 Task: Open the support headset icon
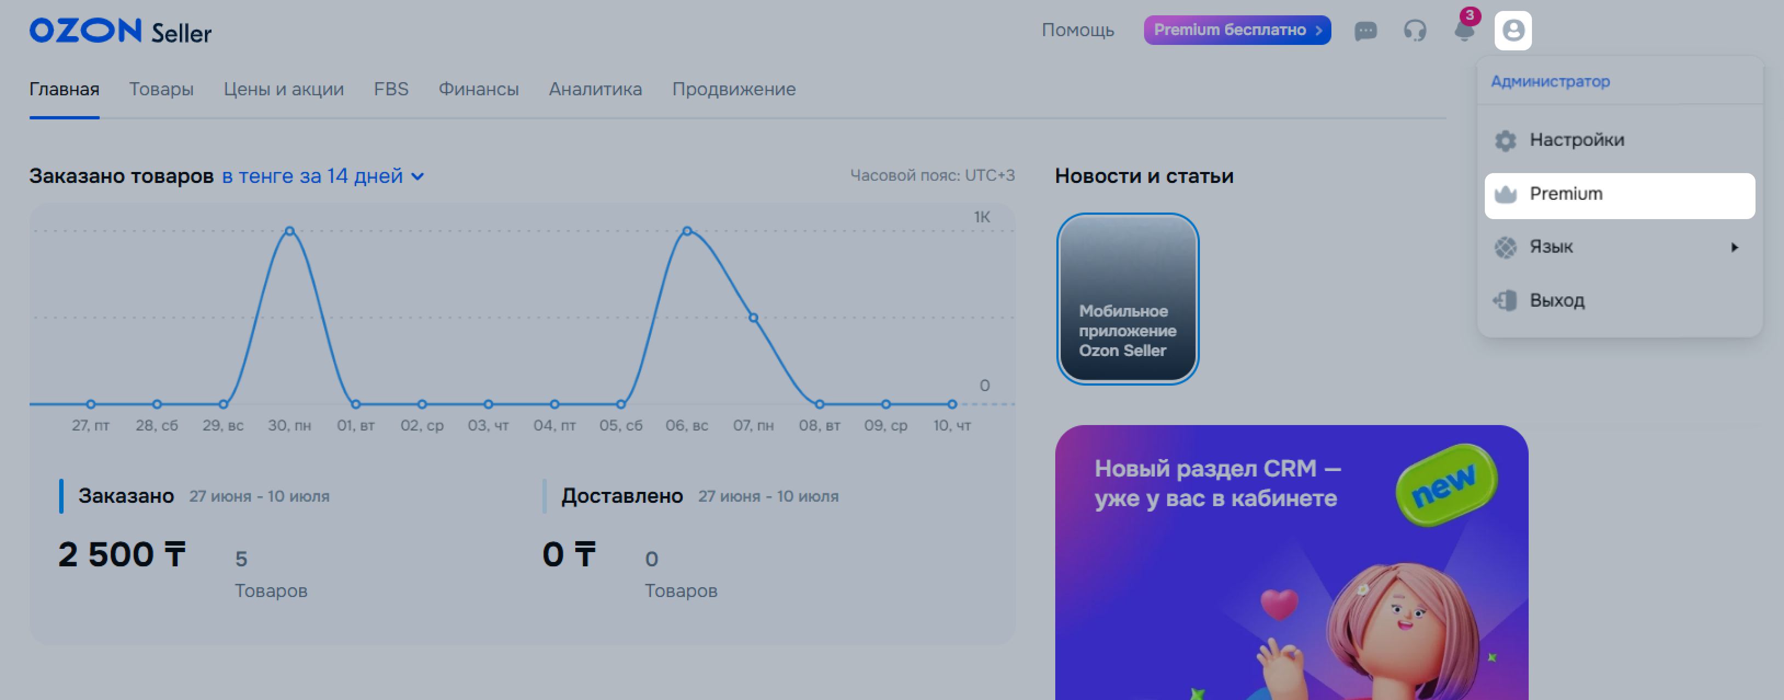coord(1415,31)
